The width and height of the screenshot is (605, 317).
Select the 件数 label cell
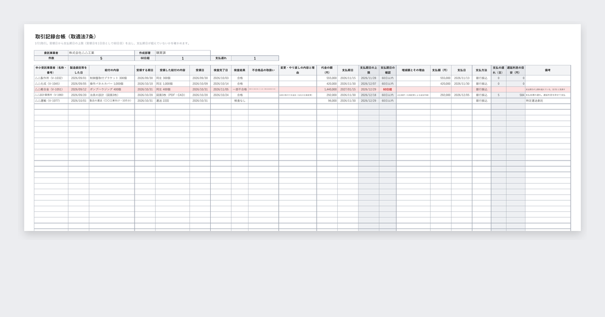coord(51,58)
